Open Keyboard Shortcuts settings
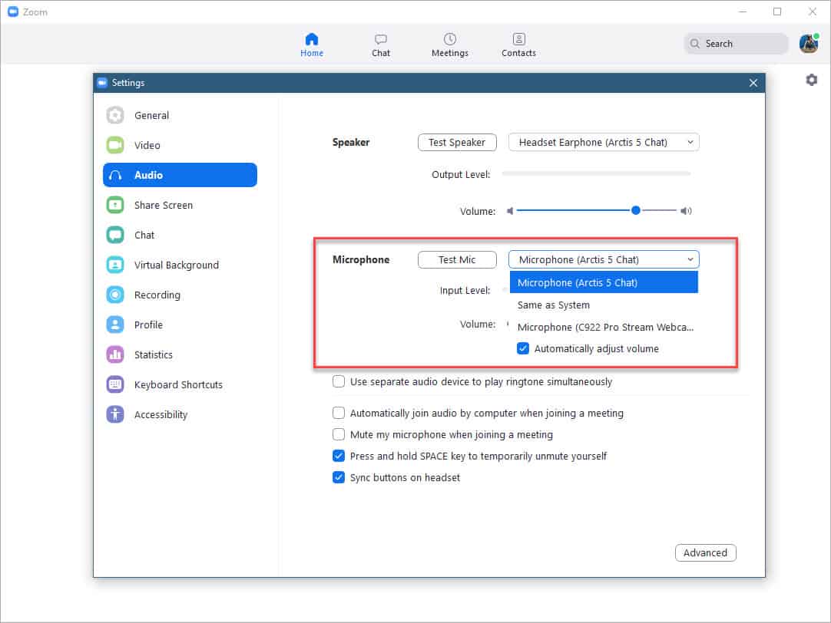Viewport: 831px width, 623px height. point(180,384)
